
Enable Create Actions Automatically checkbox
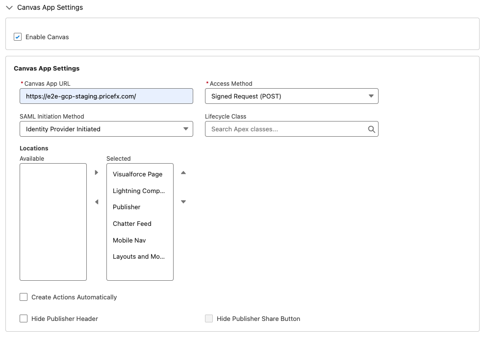24,297
